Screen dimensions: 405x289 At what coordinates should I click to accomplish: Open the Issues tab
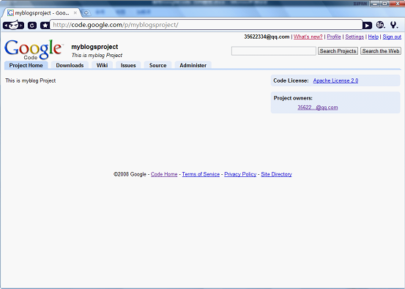pos(128,65)
